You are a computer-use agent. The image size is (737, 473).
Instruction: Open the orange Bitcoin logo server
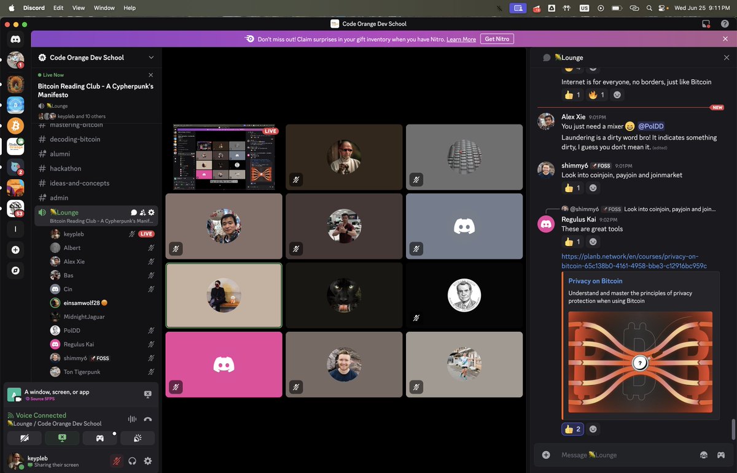click(x=15, y=126)
